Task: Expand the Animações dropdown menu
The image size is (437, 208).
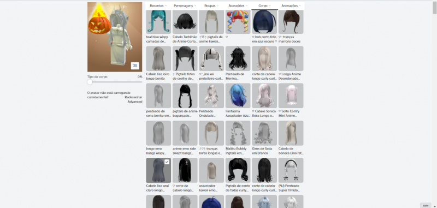Action: [291, 5]
